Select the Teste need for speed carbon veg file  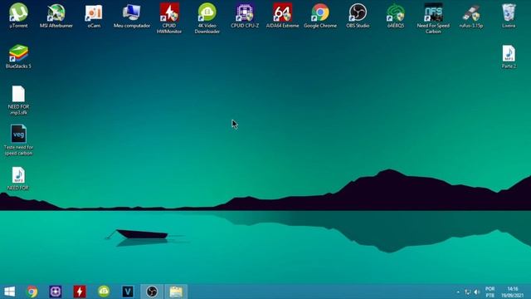(x=18, y=140)
